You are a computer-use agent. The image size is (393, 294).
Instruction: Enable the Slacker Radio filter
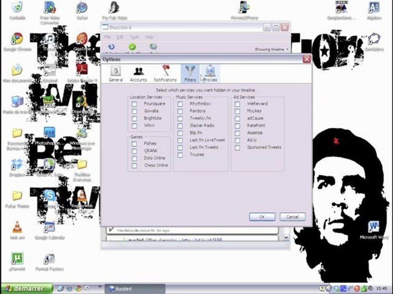tap(180, 125)
